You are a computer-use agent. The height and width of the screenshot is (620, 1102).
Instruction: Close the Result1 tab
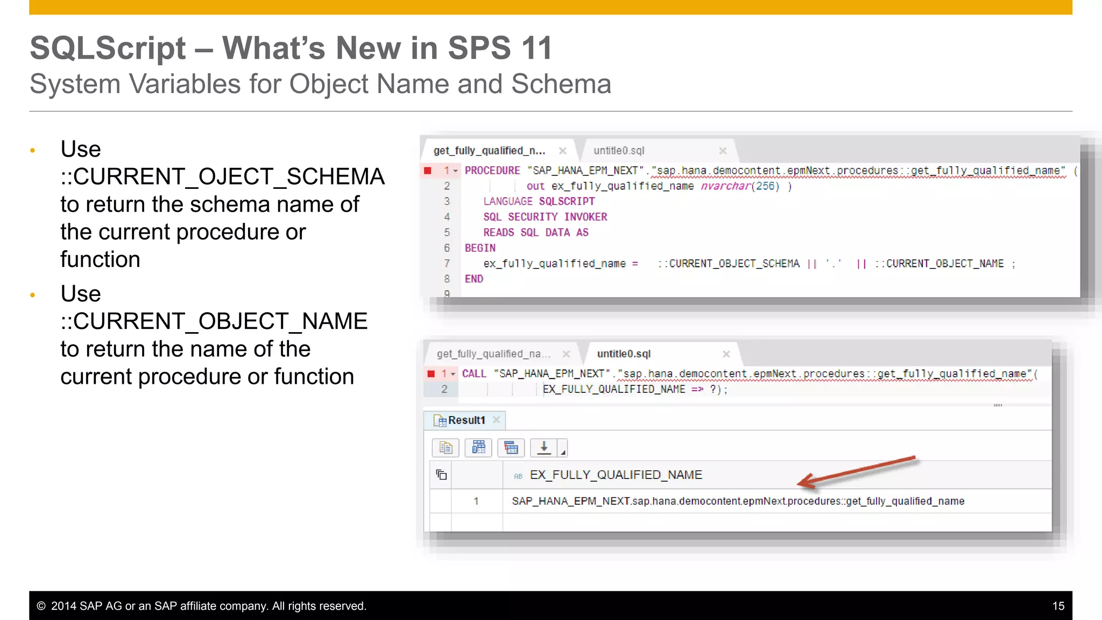pos(497,420)
